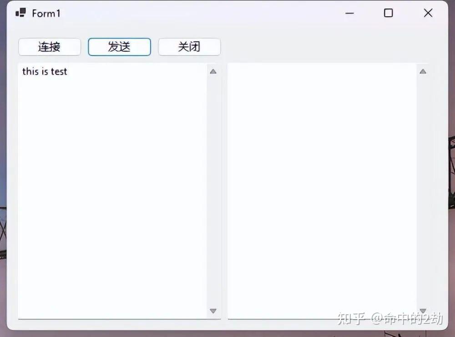Click the 关闭 button beside 发送

[x=189, y=47]
